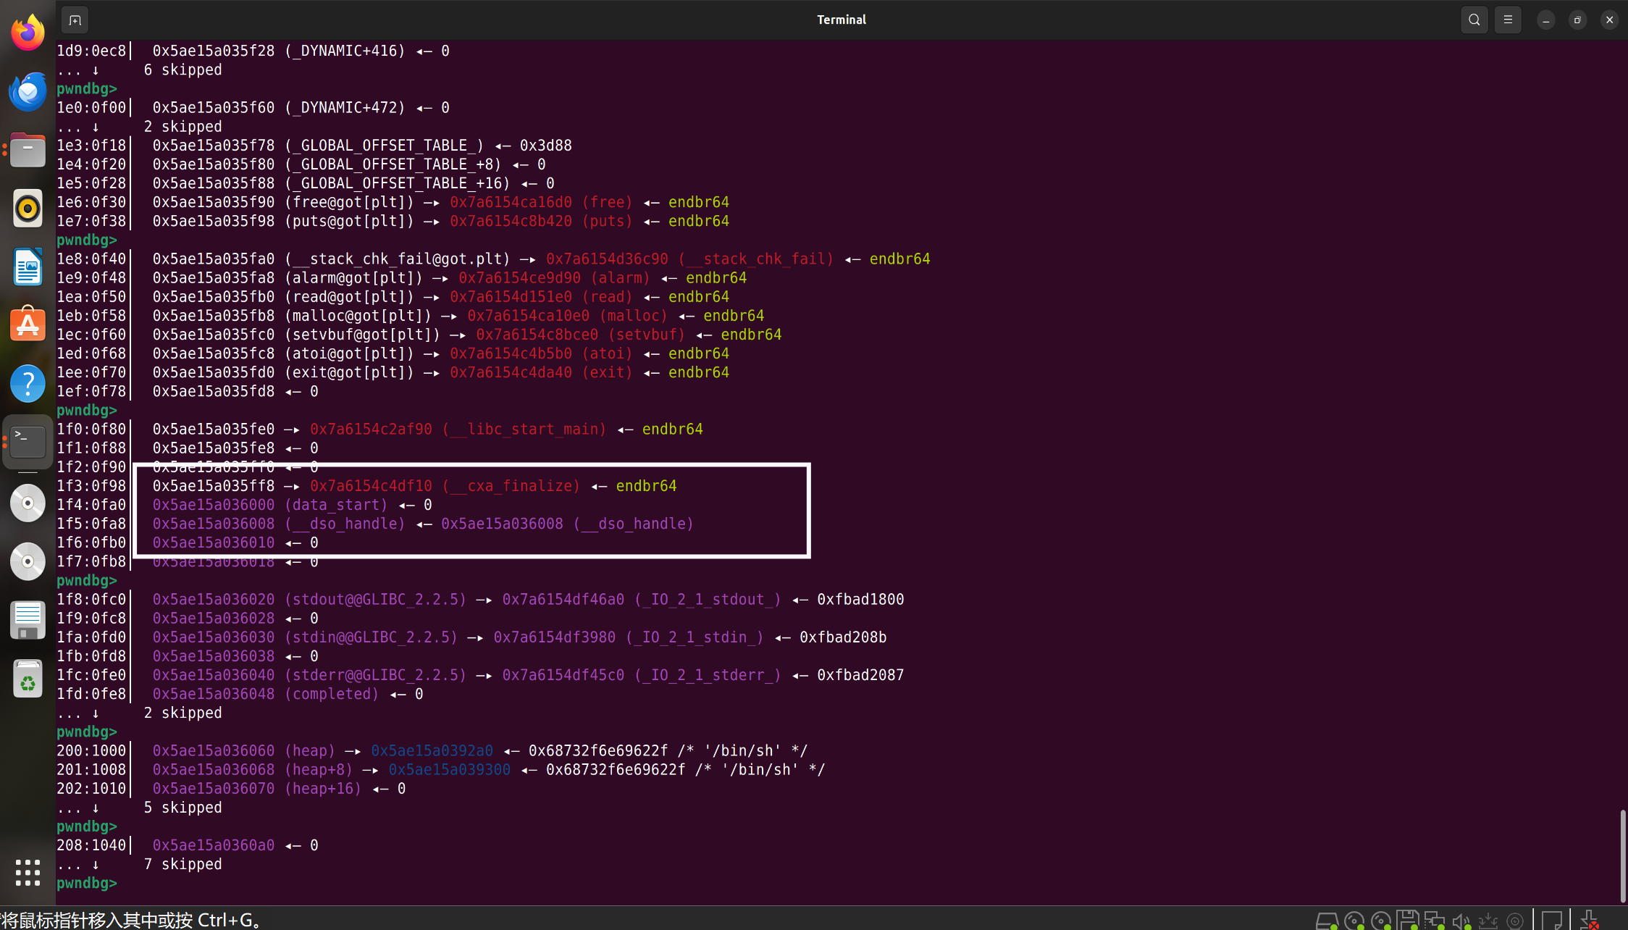The height and width of the screenshot is (930, 1628).
Task: Click the VM USB device status icon
Action: click(1488, 921)
